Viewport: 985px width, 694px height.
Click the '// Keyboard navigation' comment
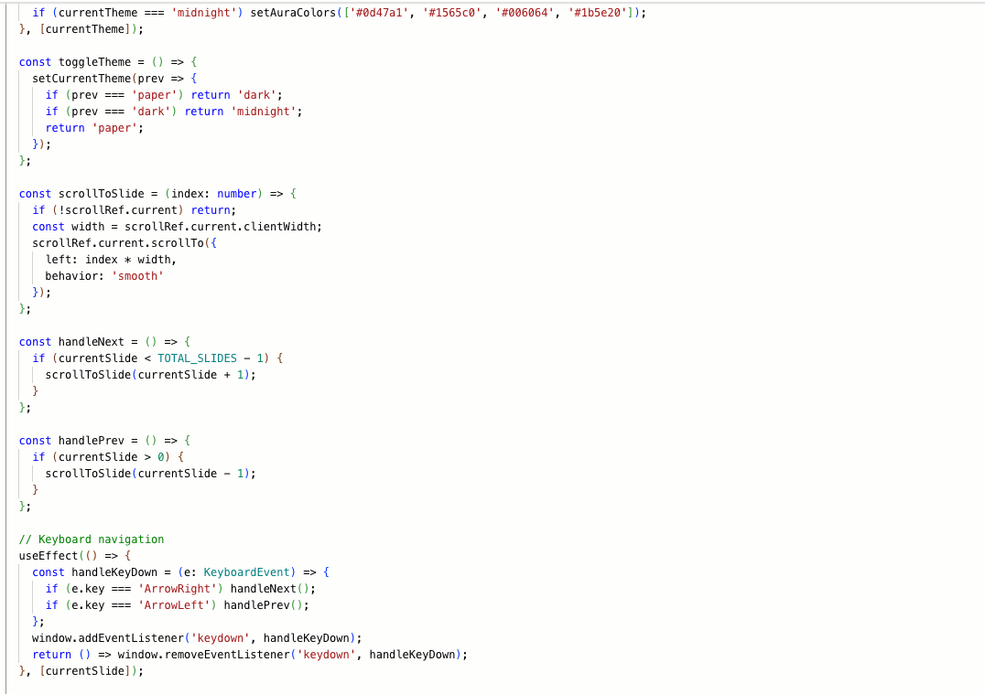coord(92,539)
